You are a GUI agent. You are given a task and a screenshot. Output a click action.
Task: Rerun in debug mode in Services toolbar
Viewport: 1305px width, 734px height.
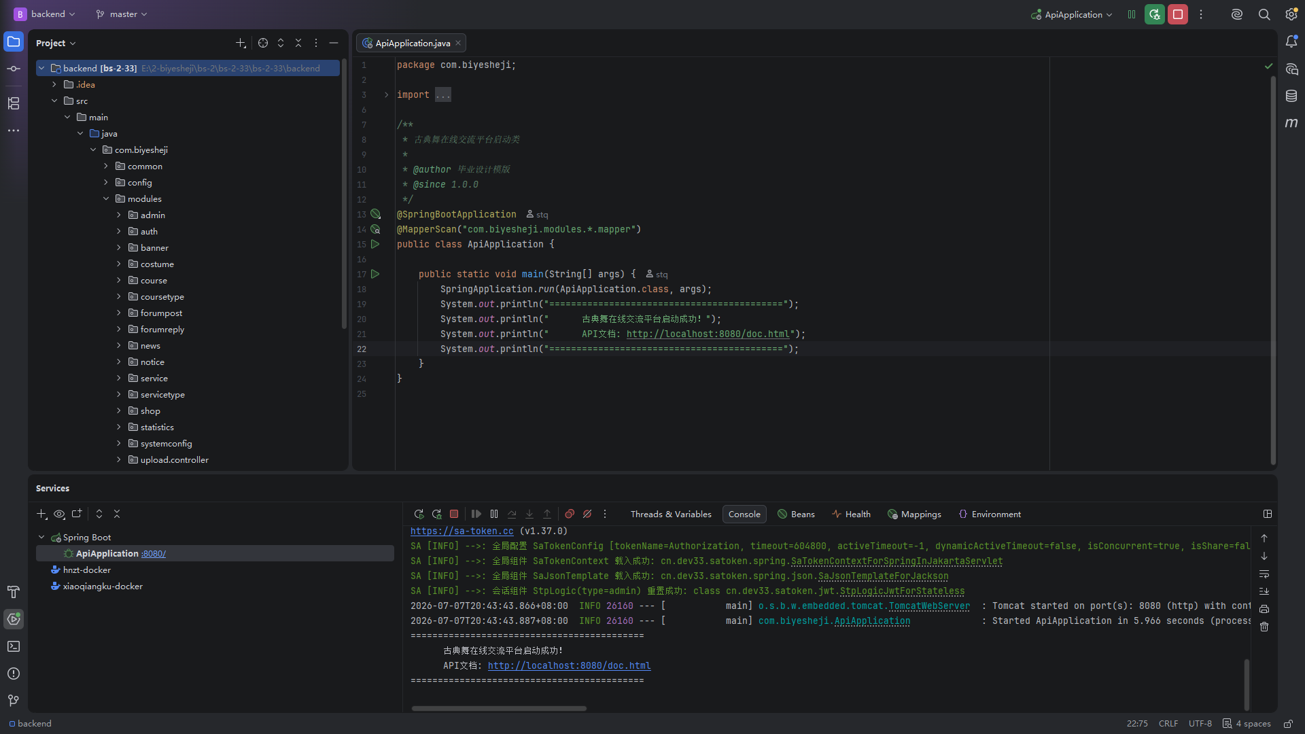pos(436,514)
